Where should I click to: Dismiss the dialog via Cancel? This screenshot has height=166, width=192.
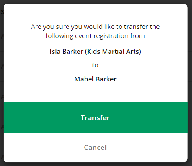click(x=96, y=148)
